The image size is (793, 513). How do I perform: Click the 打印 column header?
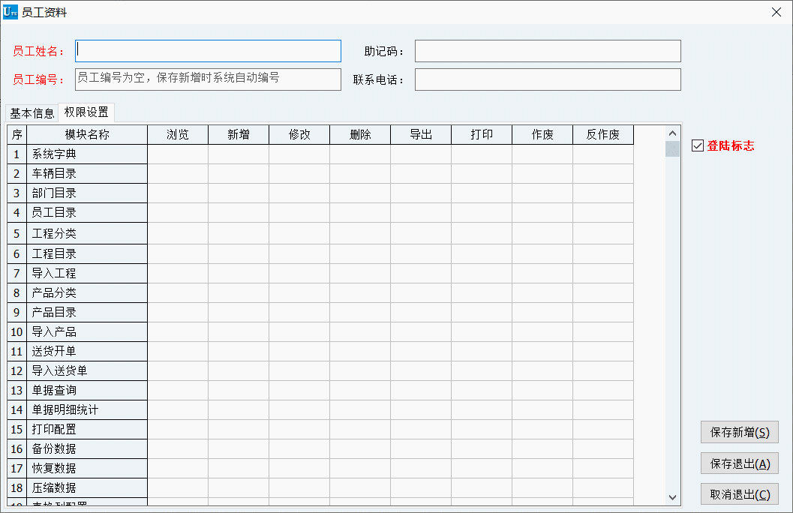tap(482, 135)
